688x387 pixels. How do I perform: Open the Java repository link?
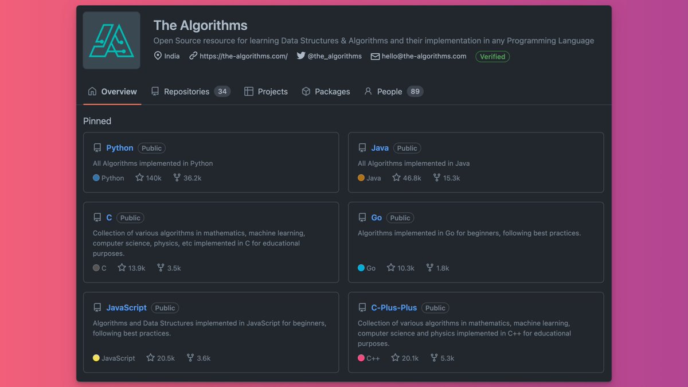(x=380, y=148)
